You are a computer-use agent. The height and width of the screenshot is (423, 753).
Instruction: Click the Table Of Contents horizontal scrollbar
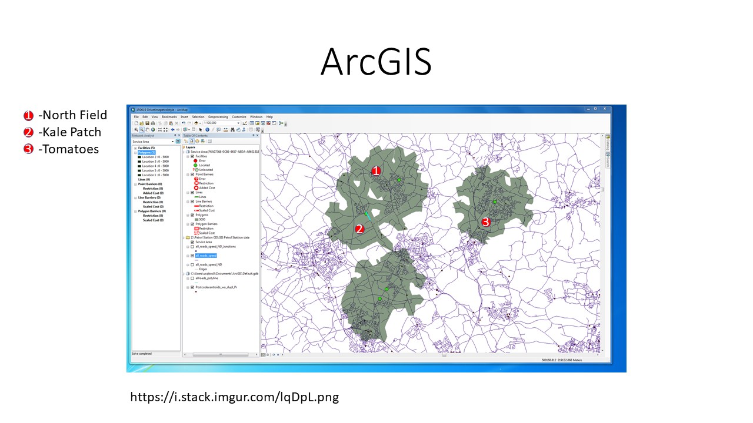pos(221,354)
